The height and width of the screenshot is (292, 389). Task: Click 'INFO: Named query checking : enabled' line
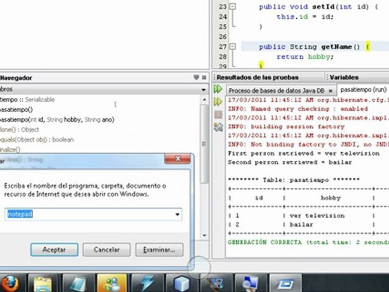(x=298, y=109)
